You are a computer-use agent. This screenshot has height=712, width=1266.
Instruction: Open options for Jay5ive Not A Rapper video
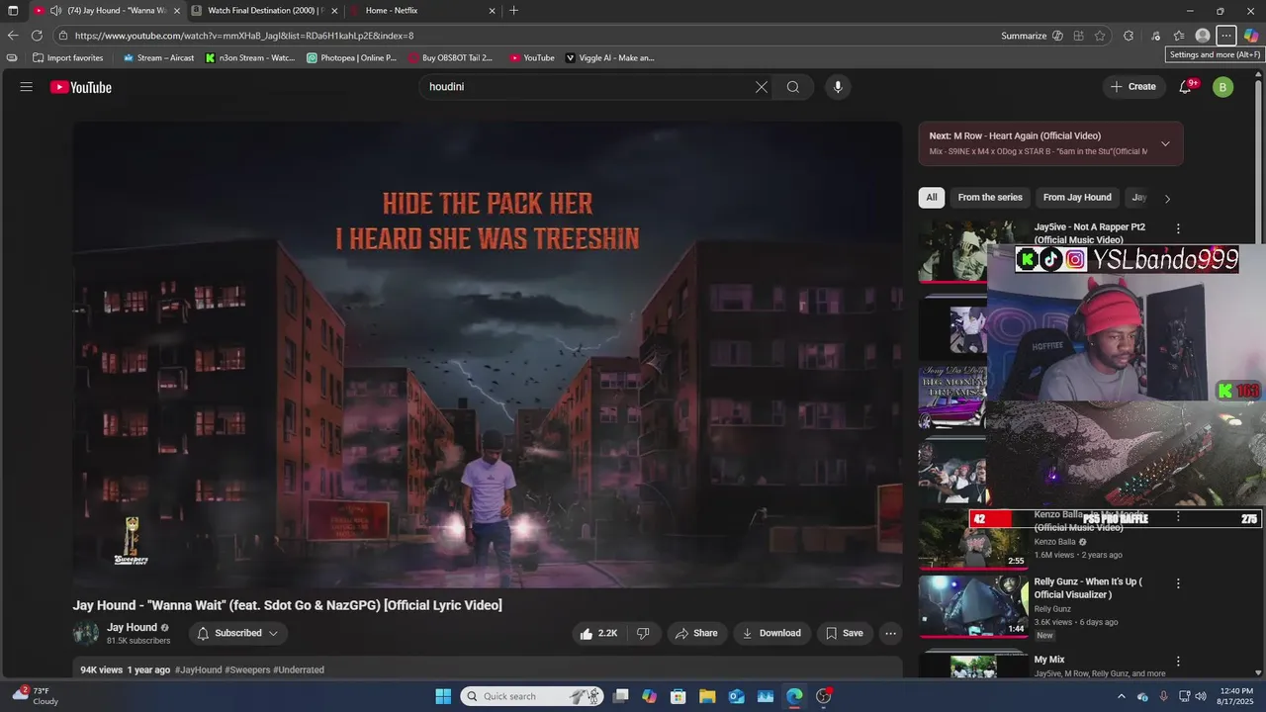(x=1177, y=228)
